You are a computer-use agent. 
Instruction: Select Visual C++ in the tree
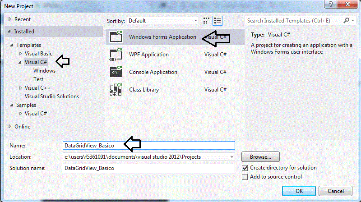tap(37, 88)
